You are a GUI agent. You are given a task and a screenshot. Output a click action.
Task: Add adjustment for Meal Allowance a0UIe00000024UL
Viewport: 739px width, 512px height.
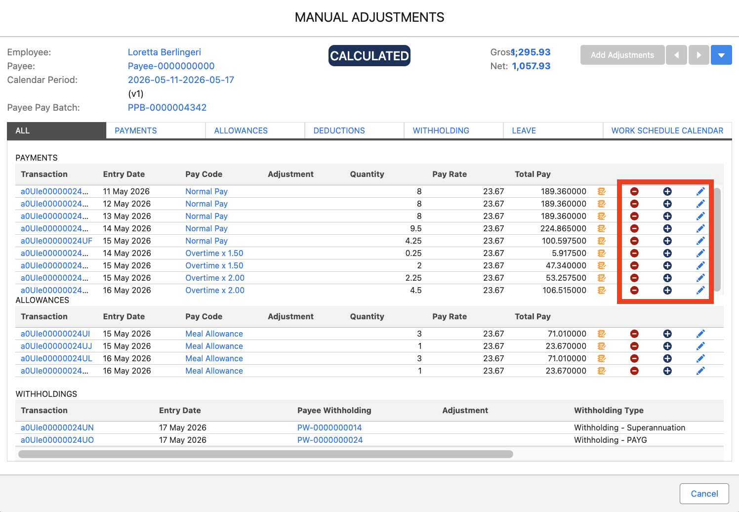[x=667, y=358]
